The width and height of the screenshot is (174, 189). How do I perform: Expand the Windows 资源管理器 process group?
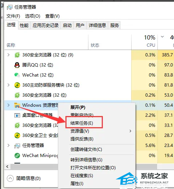pos(8,105)
